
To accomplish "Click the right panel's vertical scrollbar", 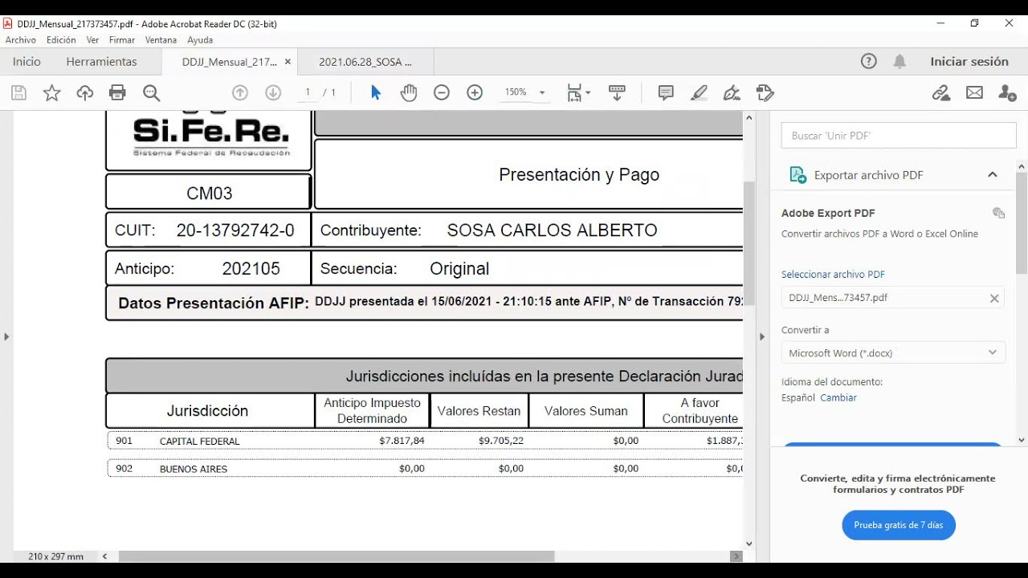I will 1022,223.
